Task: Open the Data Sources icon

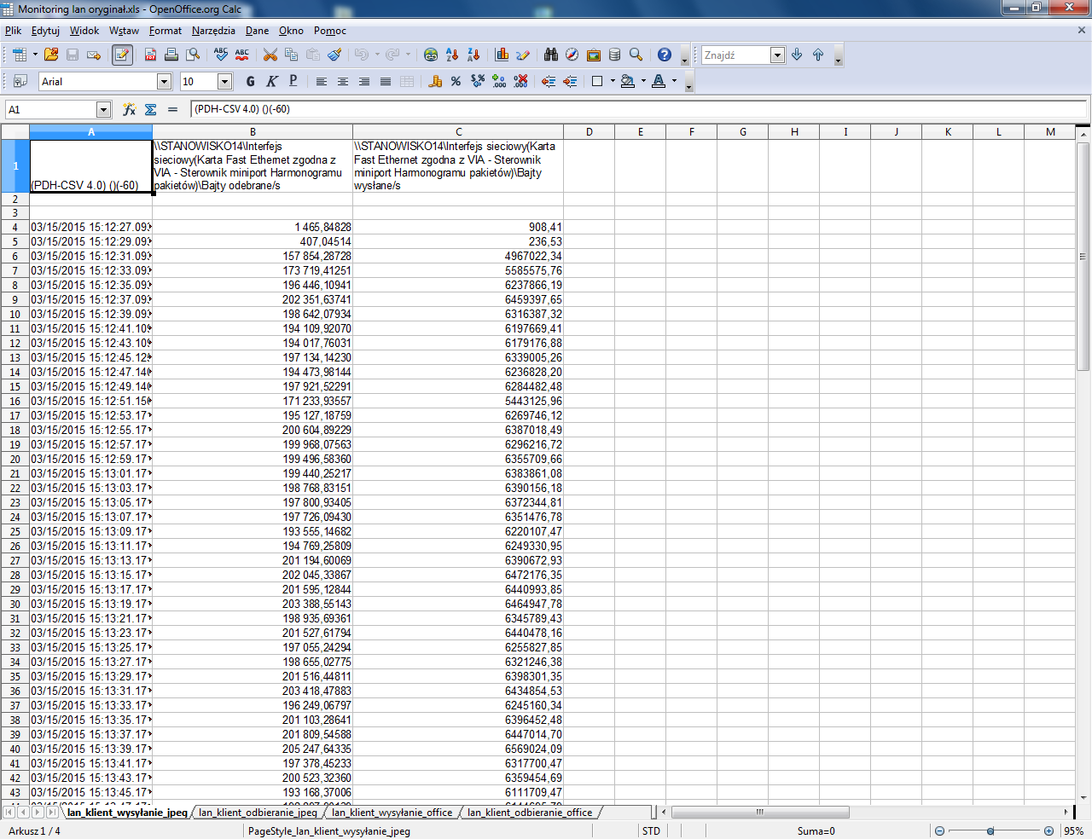Action: pos(614,55)
